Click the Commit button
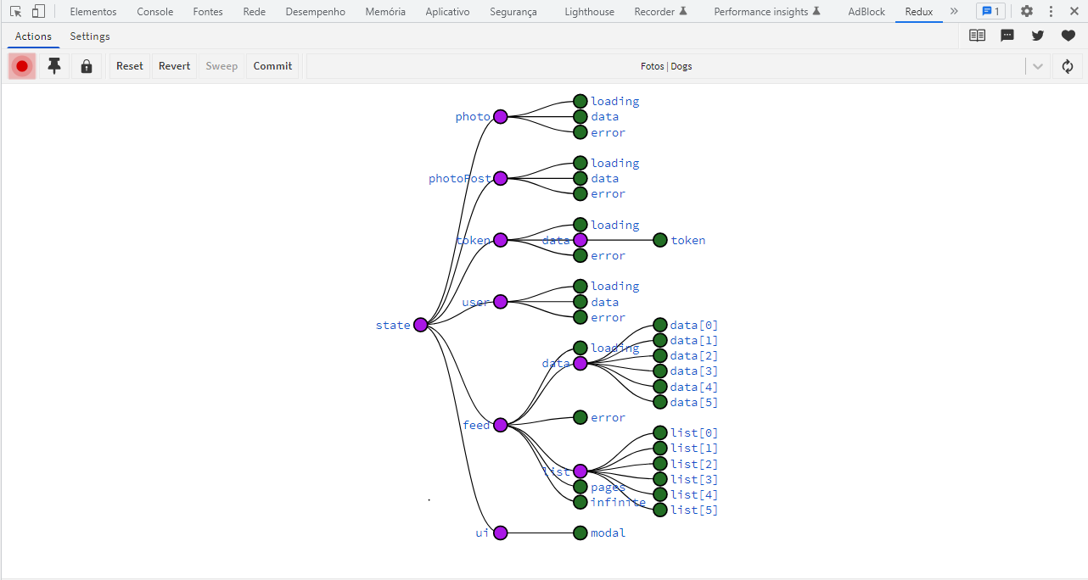 [x=272, y=65]
